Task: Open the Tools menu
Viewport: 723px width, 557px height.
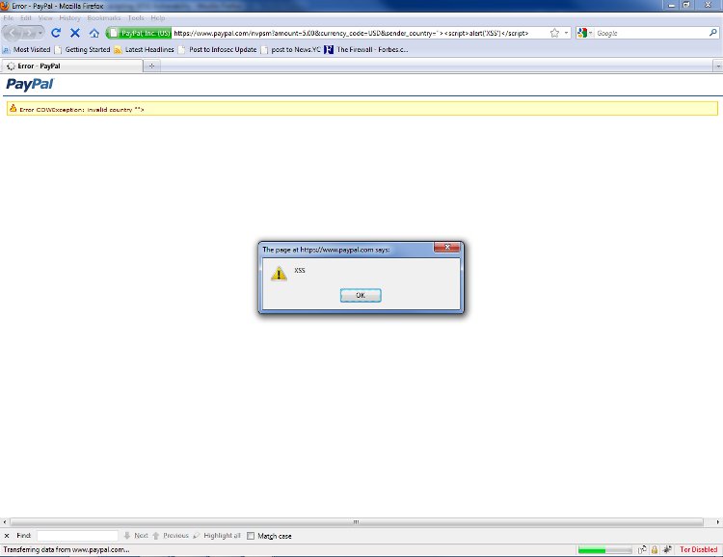Action: point(136,18)
